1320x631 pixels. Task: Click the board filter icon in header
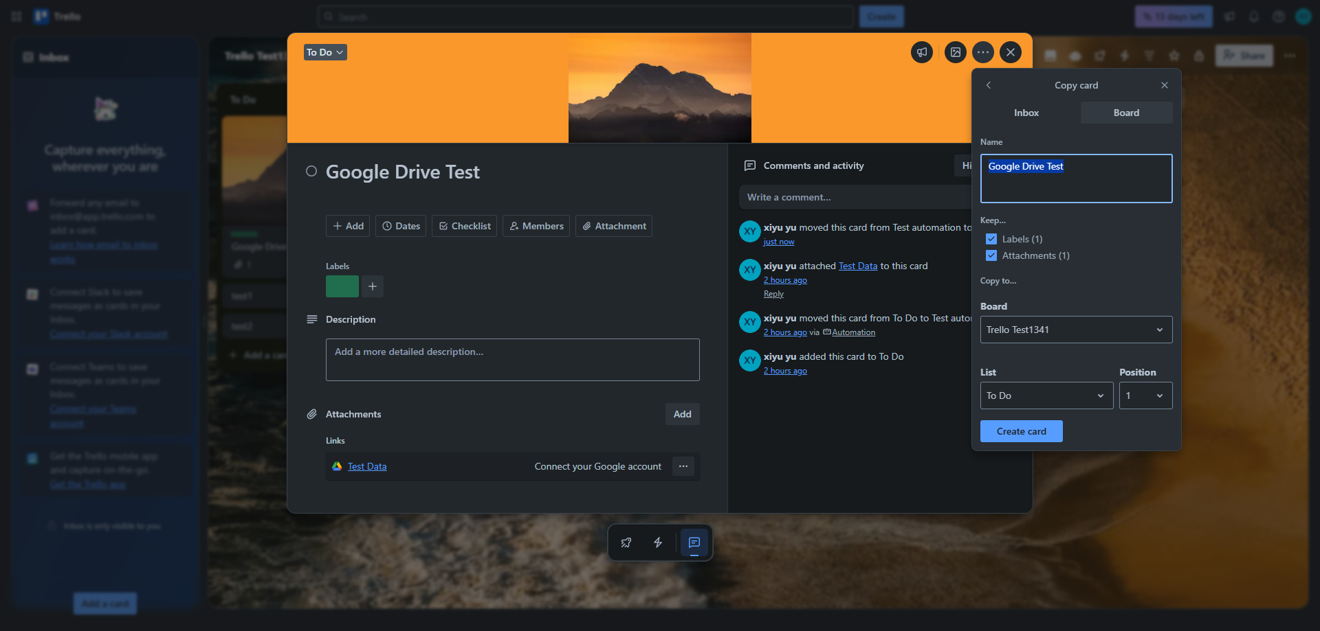pos(1149,56)
